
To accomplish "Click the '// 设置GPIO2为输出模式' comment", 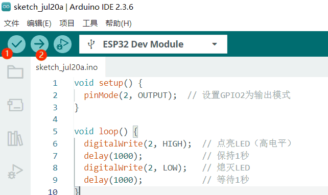I will (x=239, y=95).
